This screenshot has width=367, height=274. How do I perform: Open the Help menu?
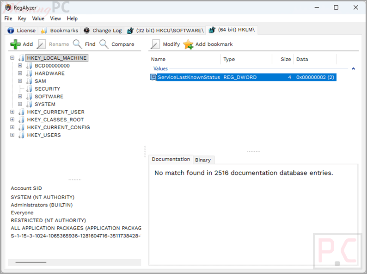tap(72, 19)
